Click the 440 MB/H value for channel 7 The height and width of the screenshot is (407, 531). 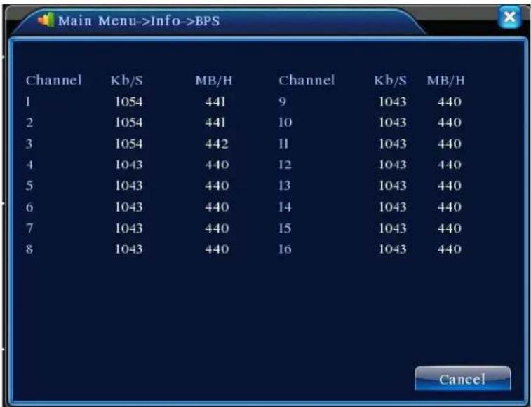coord(217,228)
